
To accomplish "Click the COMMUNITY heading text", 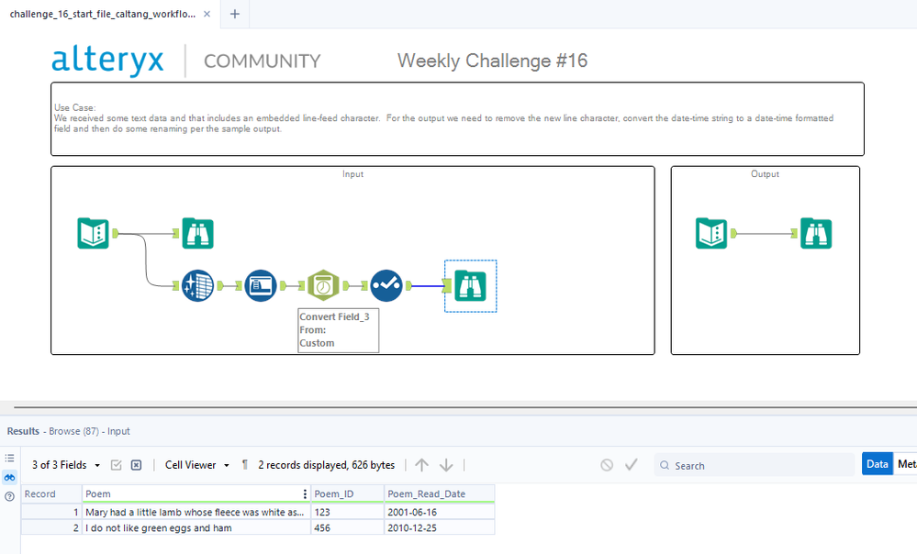I will [x=262, y=61].
